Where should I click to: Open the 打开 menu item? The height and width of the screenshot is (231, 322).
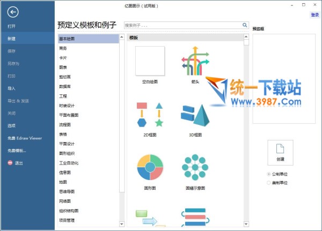coord(12,26)
